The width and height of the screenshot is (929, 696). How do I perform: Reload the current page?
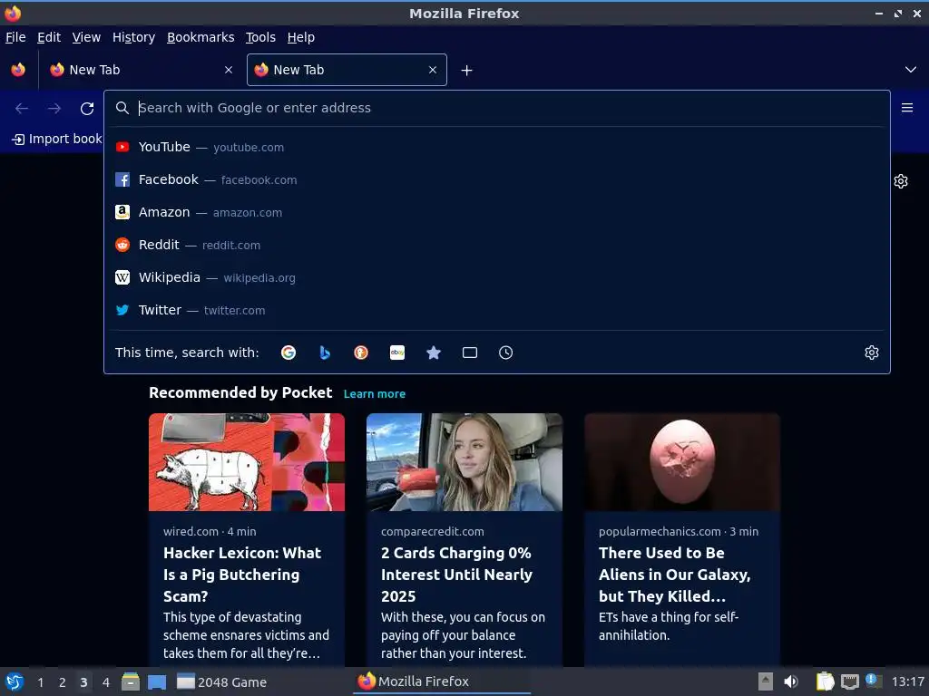(87, 109)
